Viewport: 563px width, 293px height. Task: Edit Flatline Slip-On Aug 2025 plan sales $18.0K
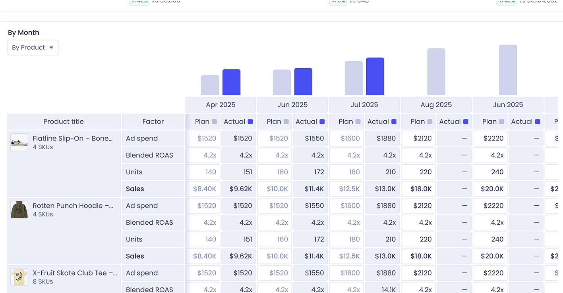pos(418,189)
